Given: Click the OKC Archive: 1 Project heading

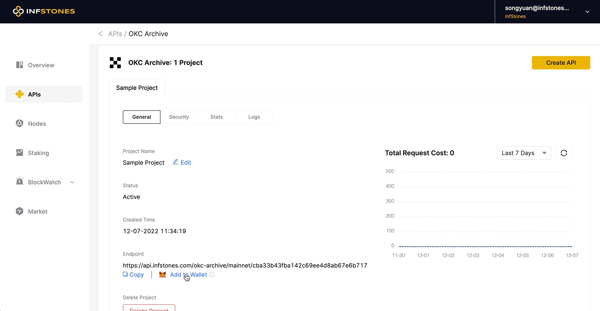Looking at the screenshot, I should (165, 63).
